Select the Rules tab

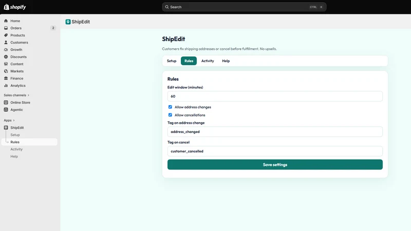(189, 61)
